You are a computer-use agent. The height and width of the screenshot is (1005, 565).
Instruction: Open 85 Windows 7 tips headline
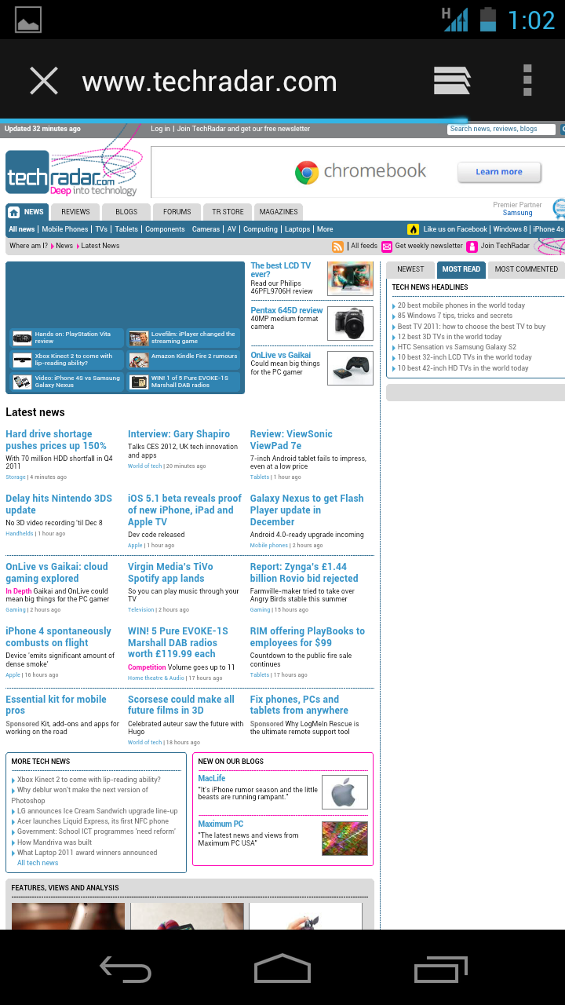click(455, 316)
